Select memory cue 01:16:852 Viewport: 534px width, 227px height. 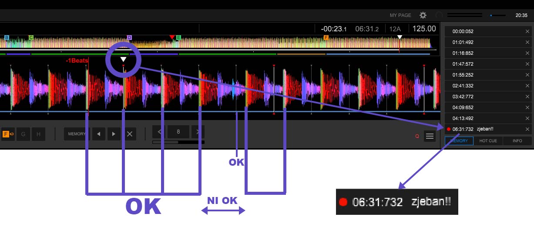click(x=488, y=53)
